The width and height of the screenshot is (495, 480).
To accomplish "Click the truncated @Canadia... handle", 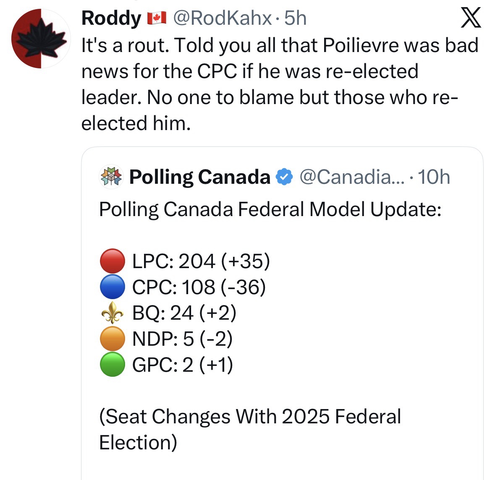I will click(x=352, y=177).
